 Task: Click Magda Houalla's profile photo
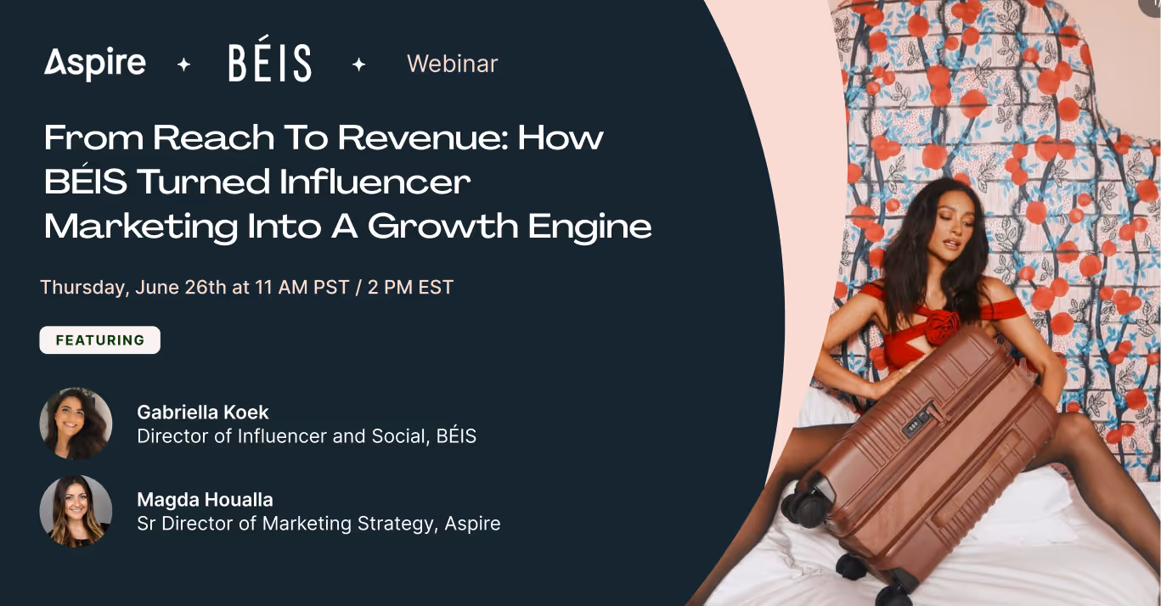click(76, 511)
